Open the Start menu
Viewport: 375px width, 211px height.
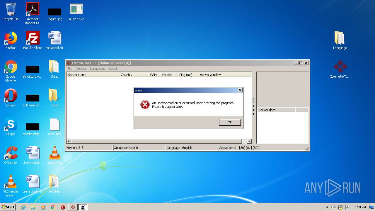pyautogui.click(x=8, y=207)
